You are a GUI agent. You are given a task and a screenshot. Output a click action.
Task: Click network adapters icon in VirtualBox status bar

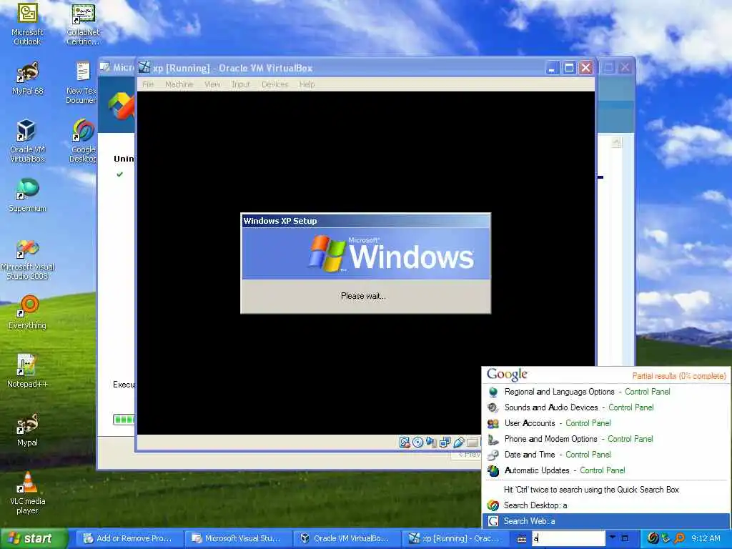(445, 442)
